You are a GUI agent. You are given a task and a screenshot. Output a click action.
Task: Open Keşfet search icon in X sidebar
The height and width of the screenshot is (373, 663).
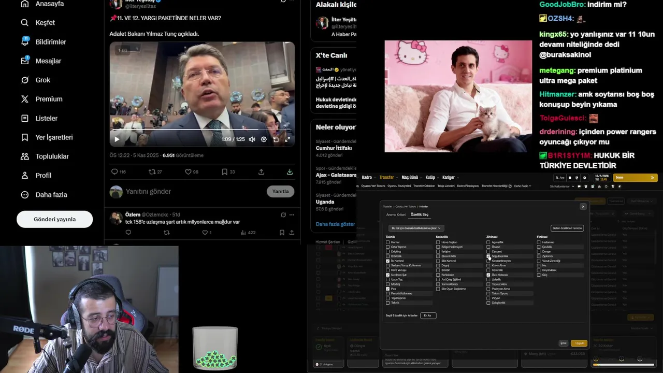click(24, 23)
